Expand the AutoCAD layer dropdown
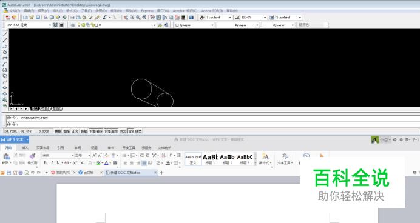This screenshot has width=420, height=223. point(154,25)
